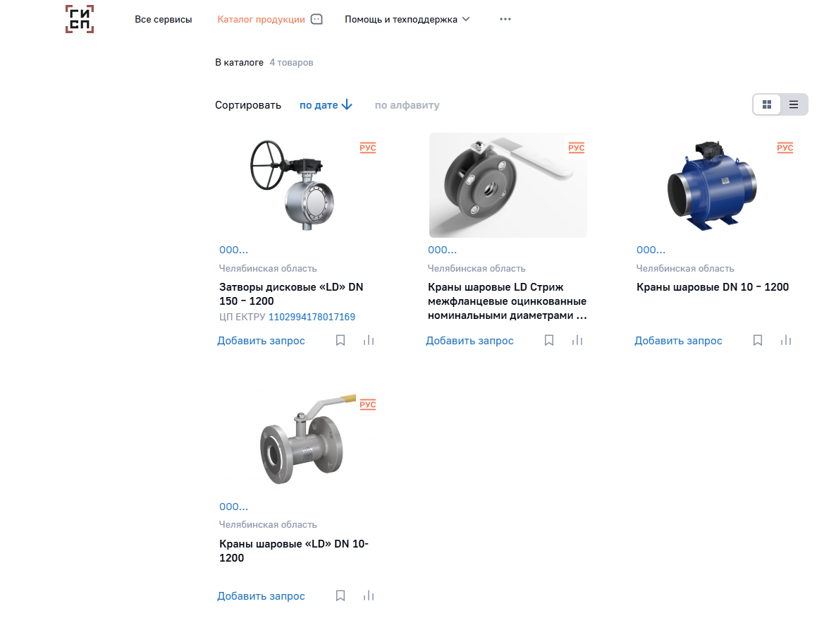Compare Краны шаровые DN 10 – 1200 product
This screenshot has height=623, width=836.
point(785,340)
